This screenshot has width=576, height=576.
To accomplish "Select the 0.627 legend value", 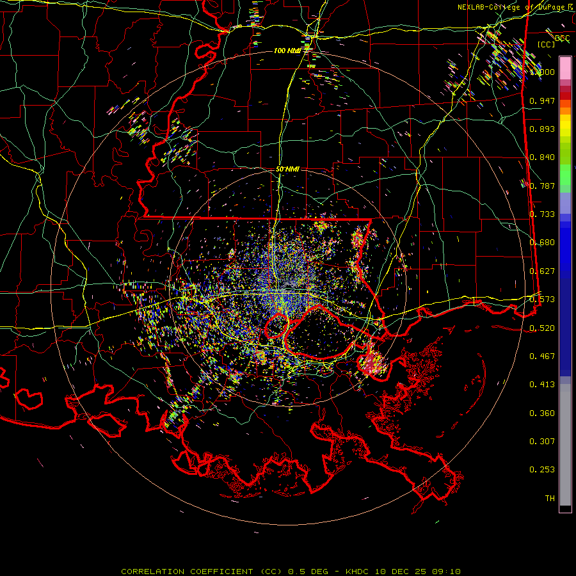I will pyautogui.click(x=542, y=271).
